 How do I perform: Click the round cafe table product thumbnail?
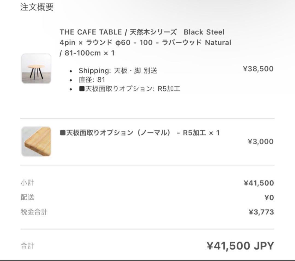(36, 69)
